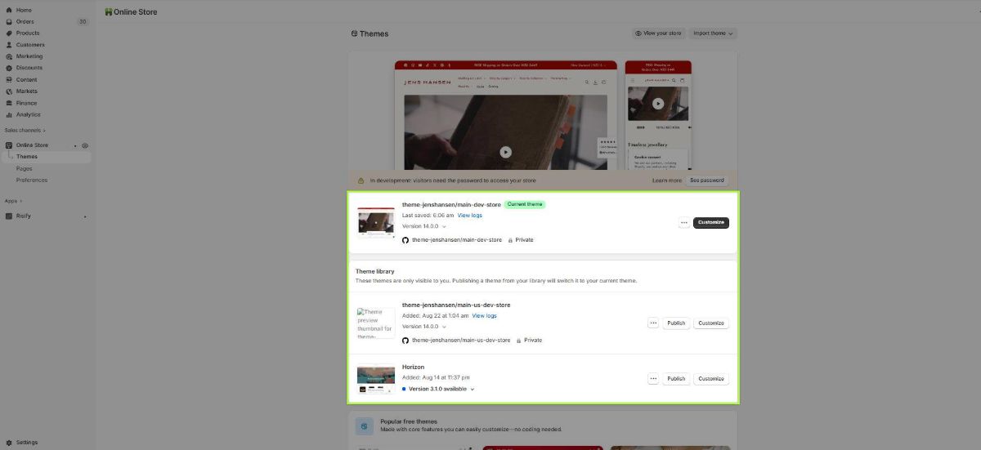This screenshot has width=981, height=450.
Task: Publish the Horizon theme
Action: [x=675, y=379]
